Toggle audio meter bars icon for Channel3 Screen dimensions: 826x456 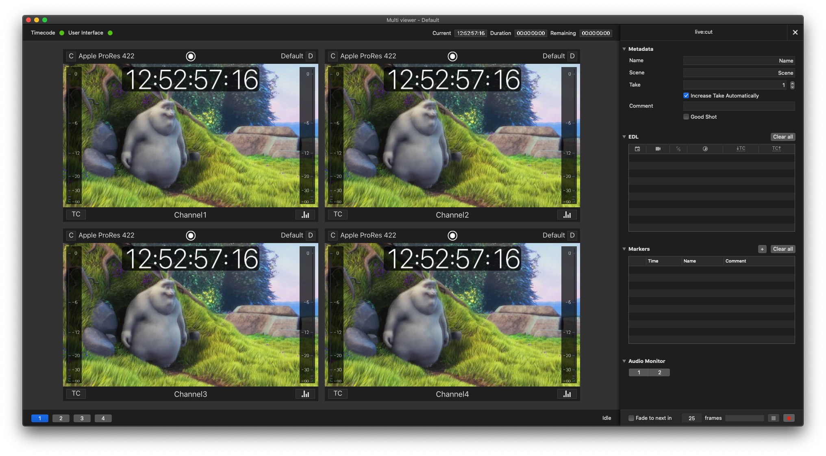[x=305, y=394]
